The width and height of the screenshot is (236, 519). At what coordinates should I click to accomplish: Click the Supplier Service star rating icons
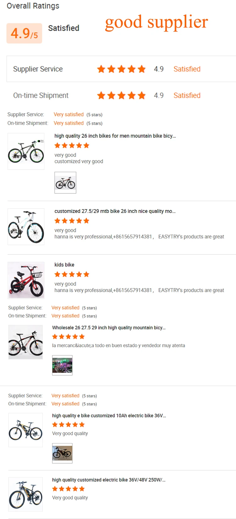click(x=121, y=69)
